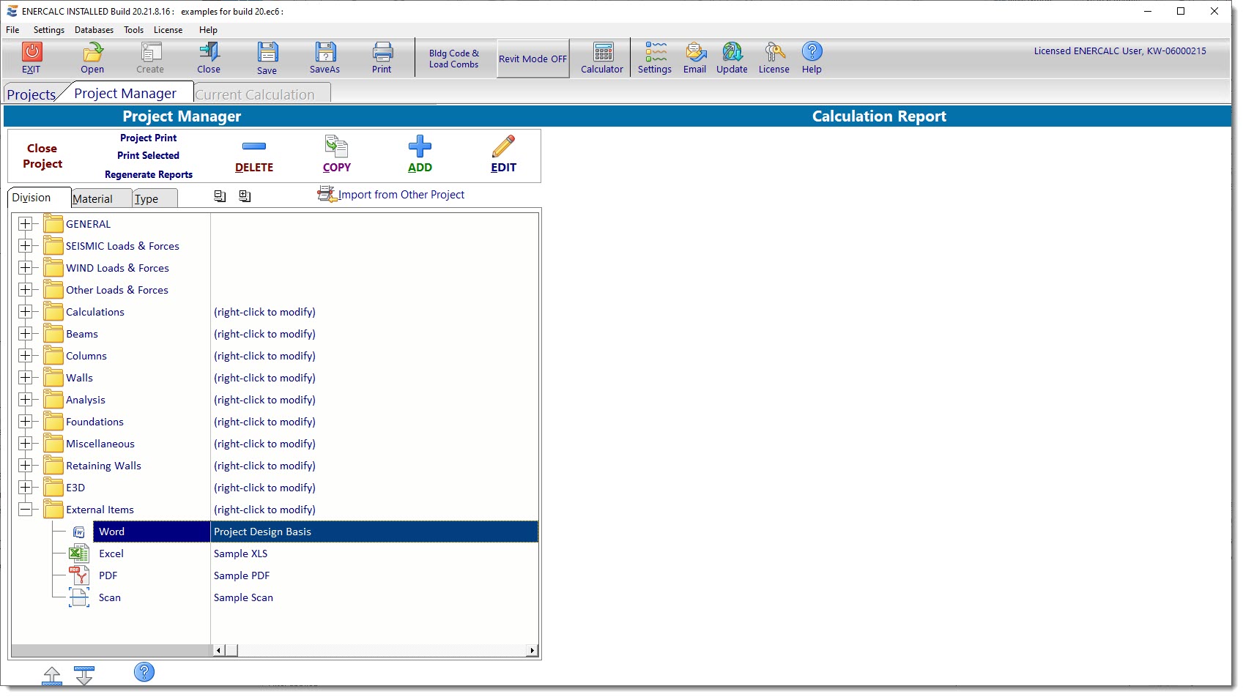The image size is (1243, 697).
Task: Click the EDIT pencil icon
Action: point(503,147)
